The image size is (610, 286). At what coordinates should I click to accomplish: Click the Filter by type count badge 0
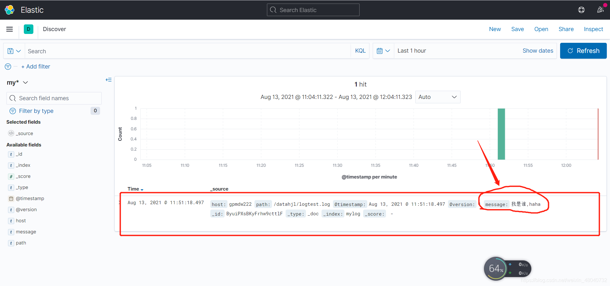pyautogui.click(x=95, y=111)
